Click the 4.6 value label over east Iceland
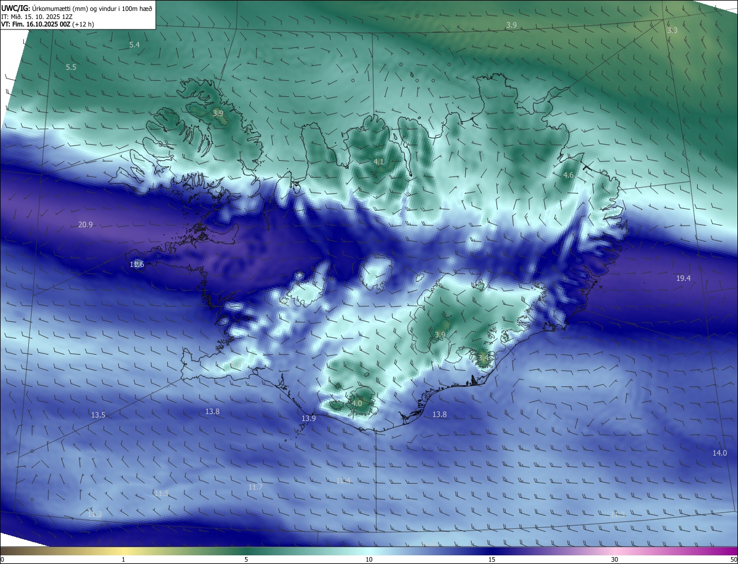This screenshot has width=738, height=564. coord(568,175)
